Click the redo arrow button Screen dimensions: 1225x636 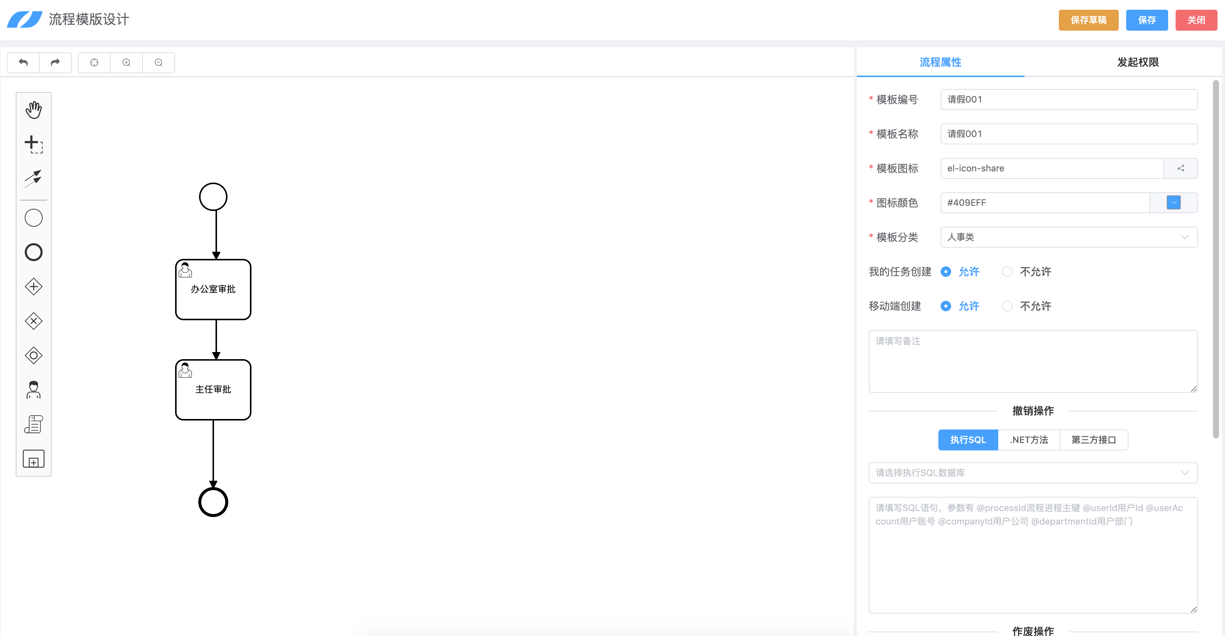tap(55, 62)
